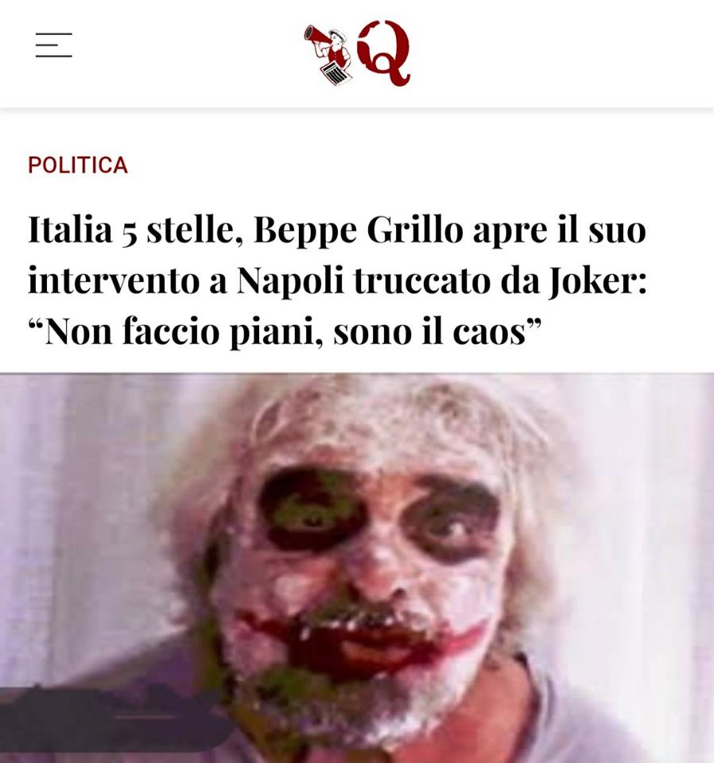Click the red Q logo
Image resolution: width=714 pixels, height=763 pixels.
pos(383,53)
